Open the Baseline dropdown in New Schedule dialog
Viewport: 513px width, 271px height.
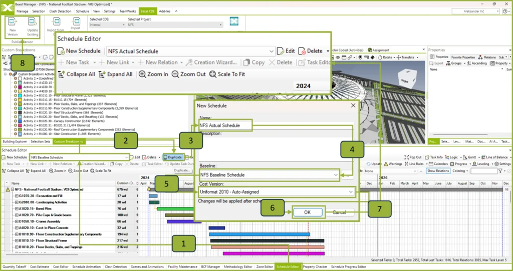336,174
